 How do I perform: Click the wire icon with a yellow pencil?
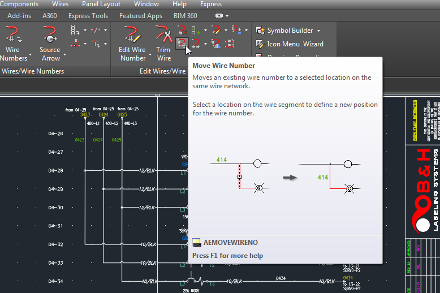[216, 30]
